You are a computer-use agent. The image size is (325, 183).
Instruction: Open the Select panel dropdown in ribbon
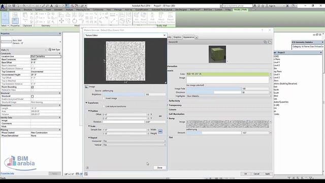[5, 25]
